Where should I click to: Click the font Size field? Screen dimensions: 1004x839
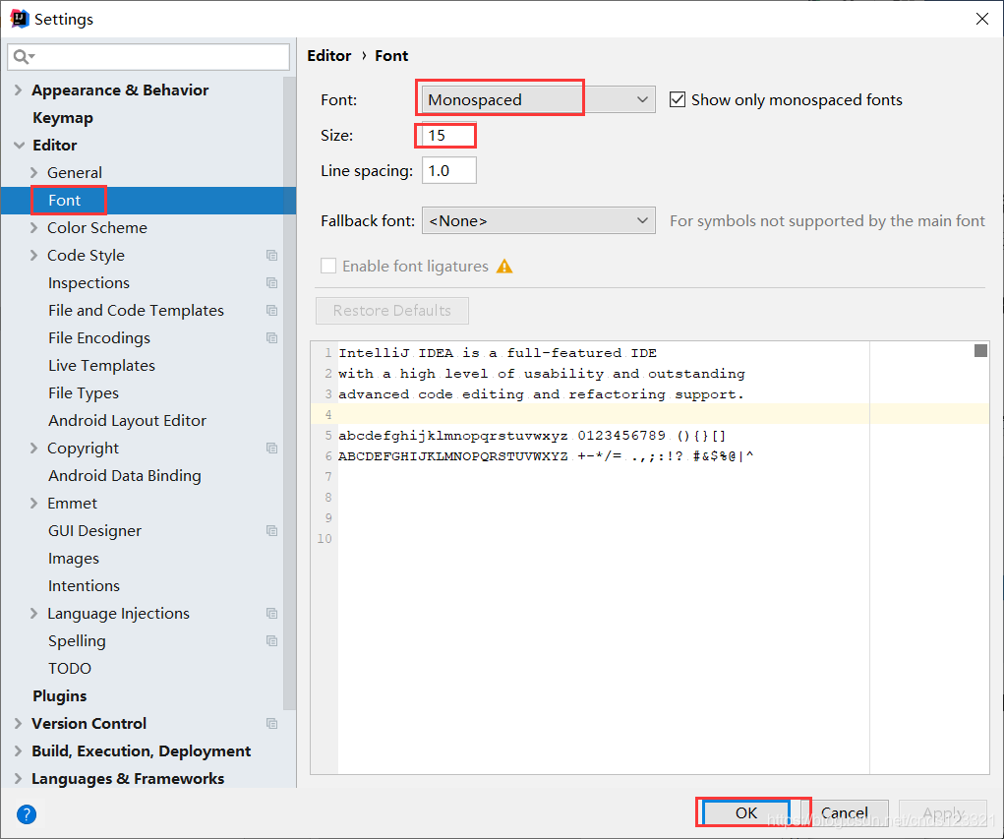pyautogui.click(x=448, y=135)
